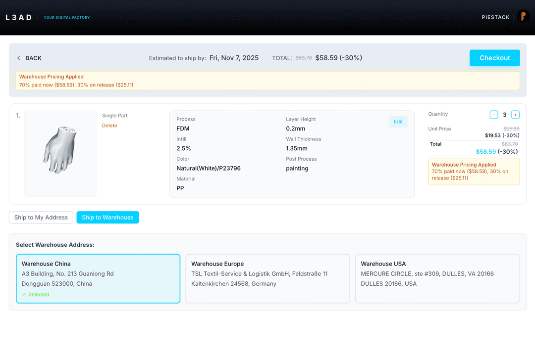
Task: Increase quantity with the plus button
Action: click(x=515, y=115)
